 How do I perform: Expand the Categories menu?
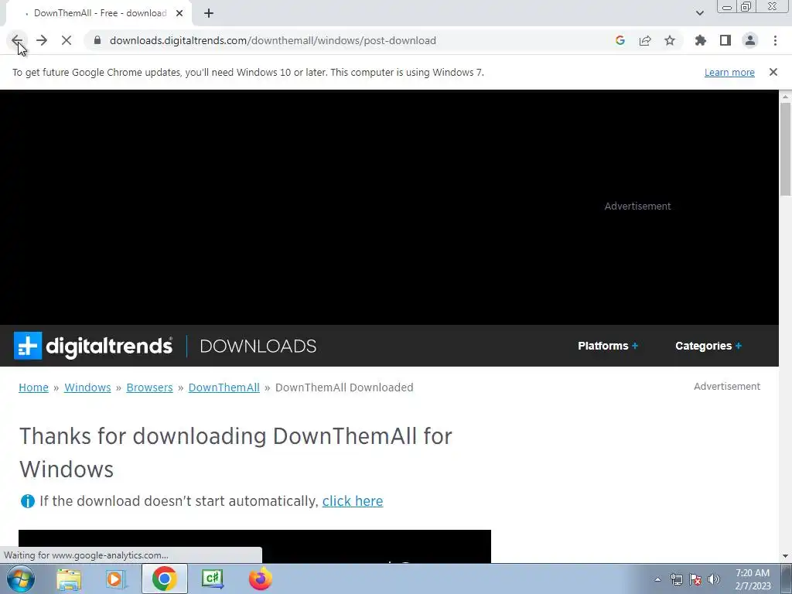[708, 346]
